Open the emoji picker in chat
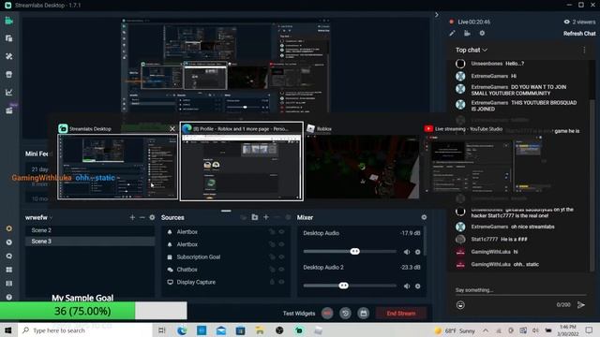Image resolution: width=600 pixels, height=337 pixels. 460,305
